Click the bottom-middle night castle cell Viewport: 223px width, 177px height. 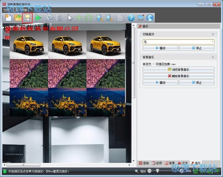coord(67,102)
